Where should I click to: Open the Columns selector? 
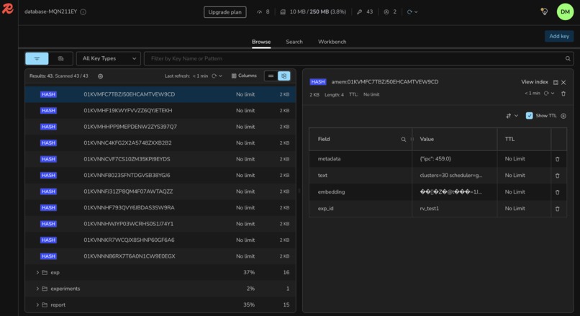244,76
